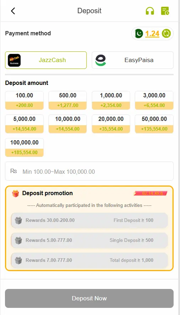Viewport: 180px width, 315px height.
Task: Go back using the arrow icon
Action: click(x=13, y=11)
